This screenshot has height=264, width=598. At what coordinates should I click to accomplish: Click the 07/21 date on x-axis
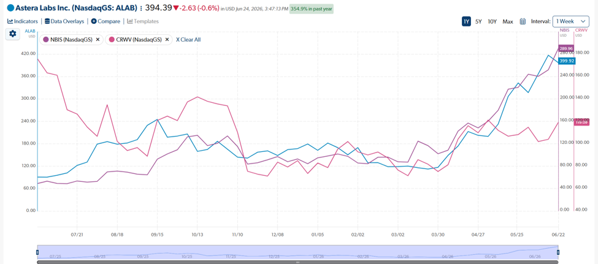77,234
